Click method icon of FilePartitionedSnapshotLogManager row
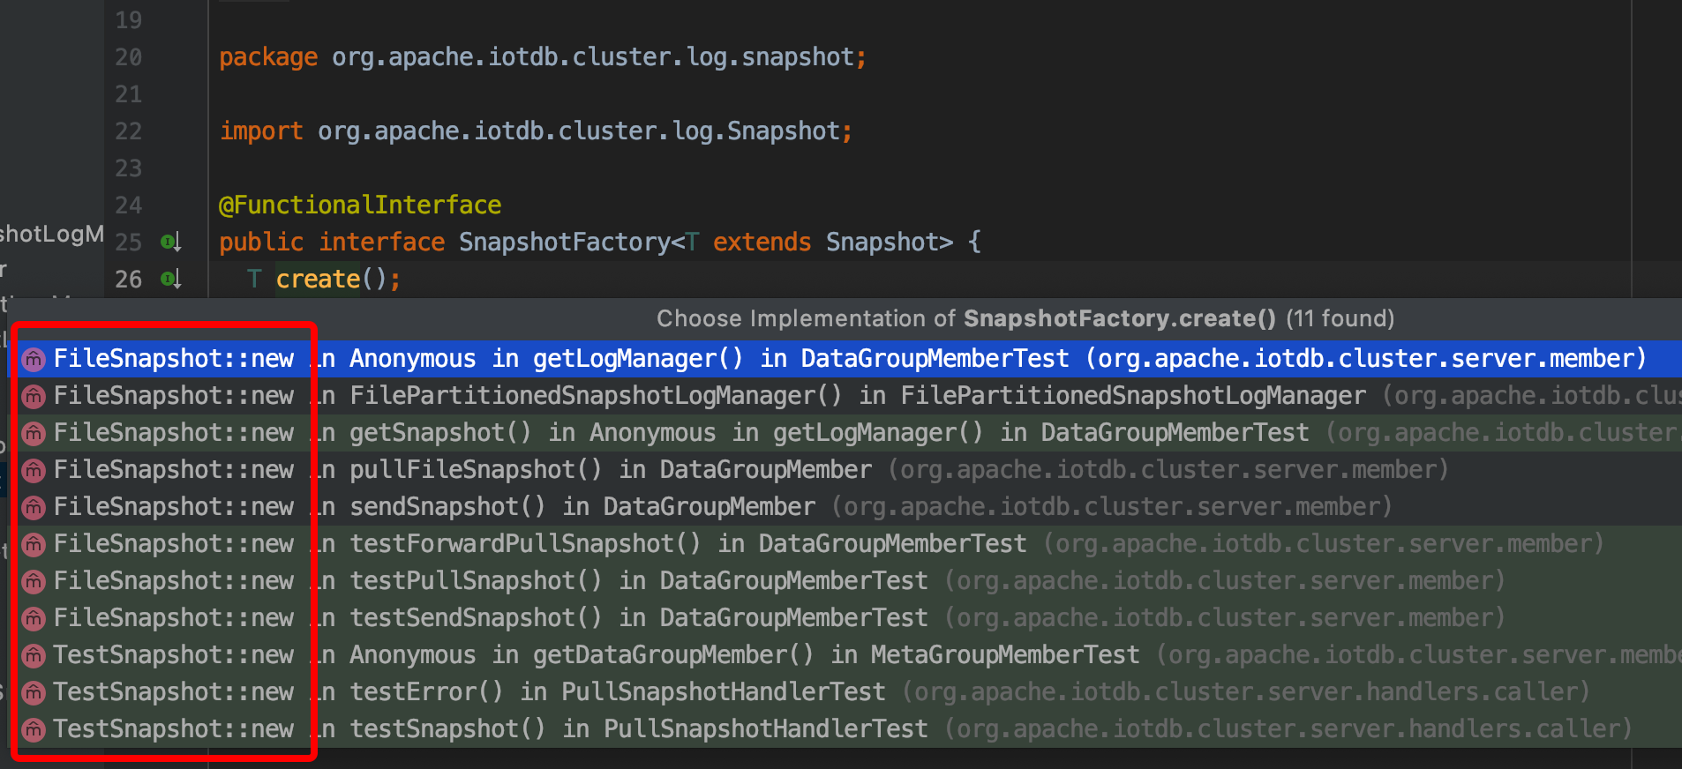 [x=34, y=396]
